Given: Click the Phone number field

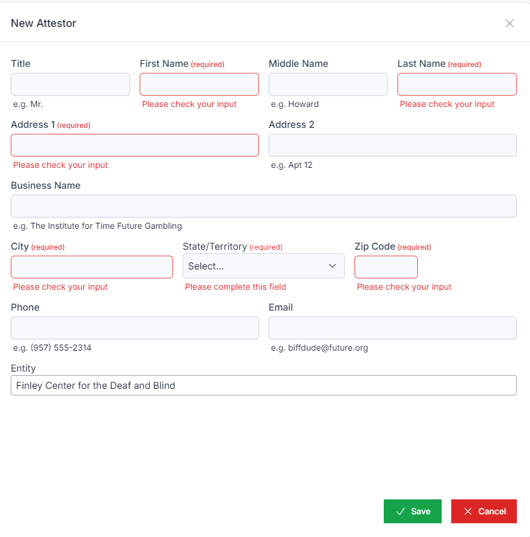Looking at the screenshot, I should click(x=134, y=328).
